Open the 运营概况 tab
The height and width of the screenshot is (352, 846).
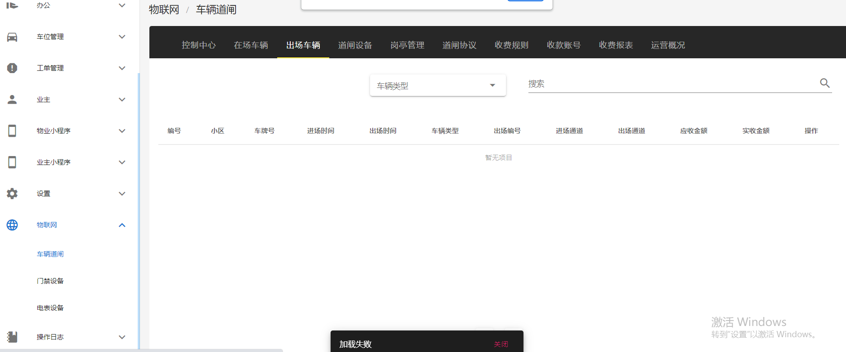coord(668,45)
